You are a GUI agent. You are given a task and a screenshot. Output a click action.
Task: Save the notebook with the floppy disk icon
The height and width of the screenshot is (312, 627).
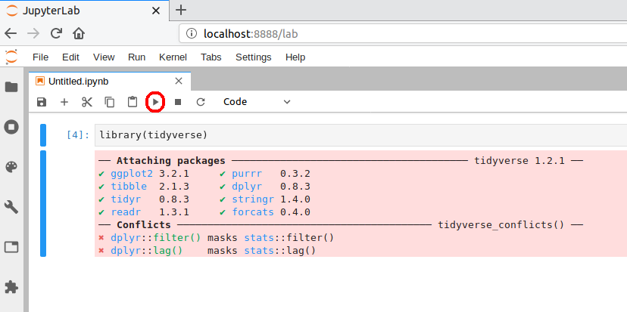pyautogui.click(x=41, y=102)
